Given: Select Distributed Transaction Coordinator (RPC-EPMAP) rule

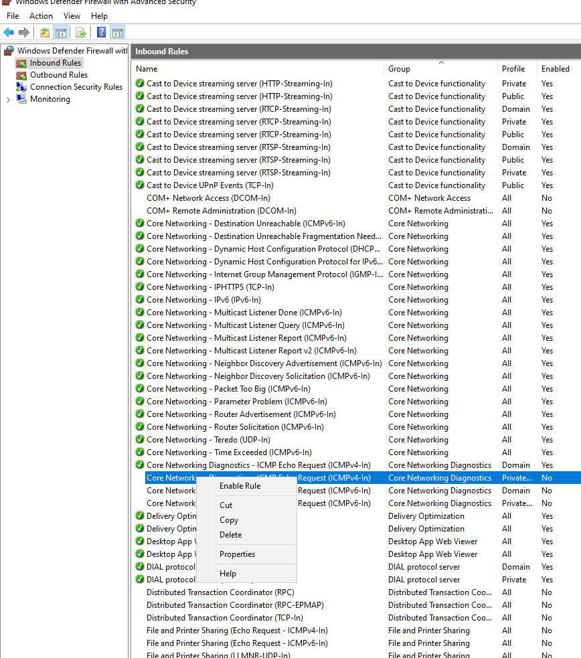Looking at the screenshot, I should 235,604.
